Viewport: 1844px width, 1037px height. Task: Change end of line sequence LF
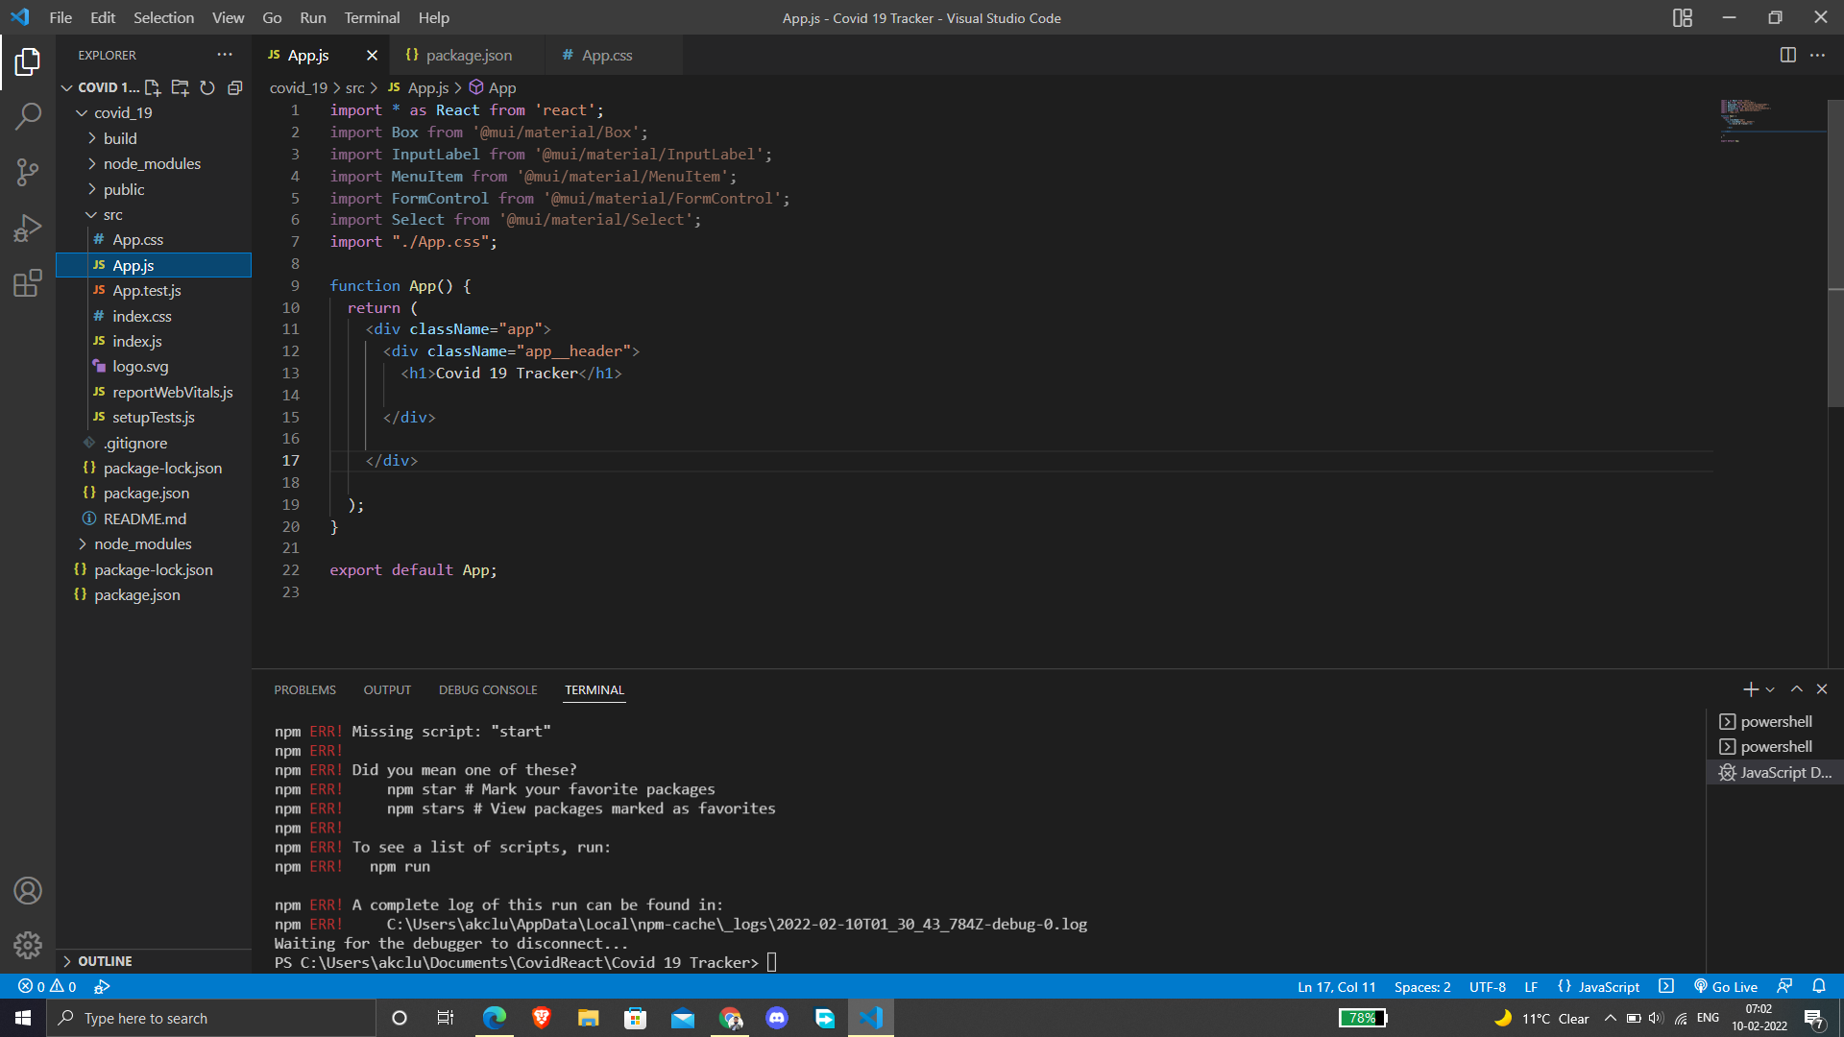click(x=1531, y=986)
